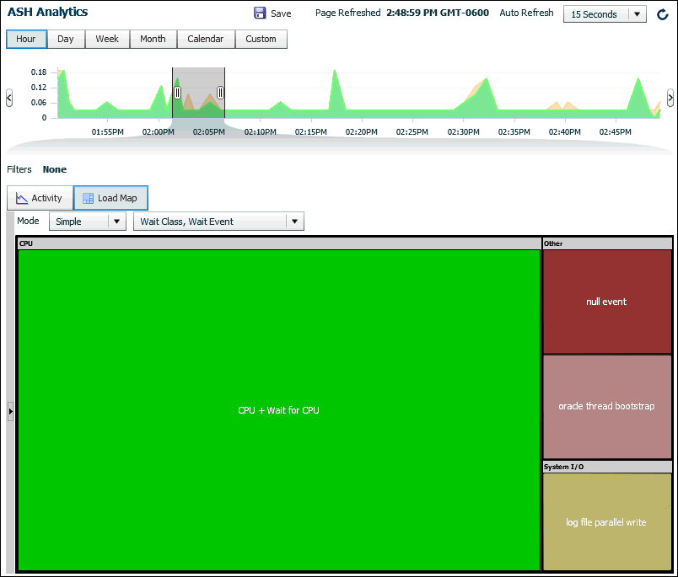This screenshot has height=577, width=678.
Task: Click the Load Map grid icon
Action: [x=88, y=198]
